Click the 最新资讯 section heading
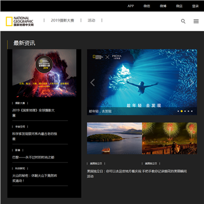Screen dimensions: 204x204 (24, 43)
